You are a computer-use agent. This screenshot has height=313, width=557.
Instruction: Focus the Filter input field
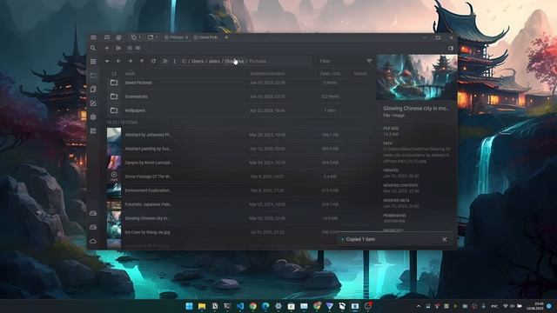[341, 61]
